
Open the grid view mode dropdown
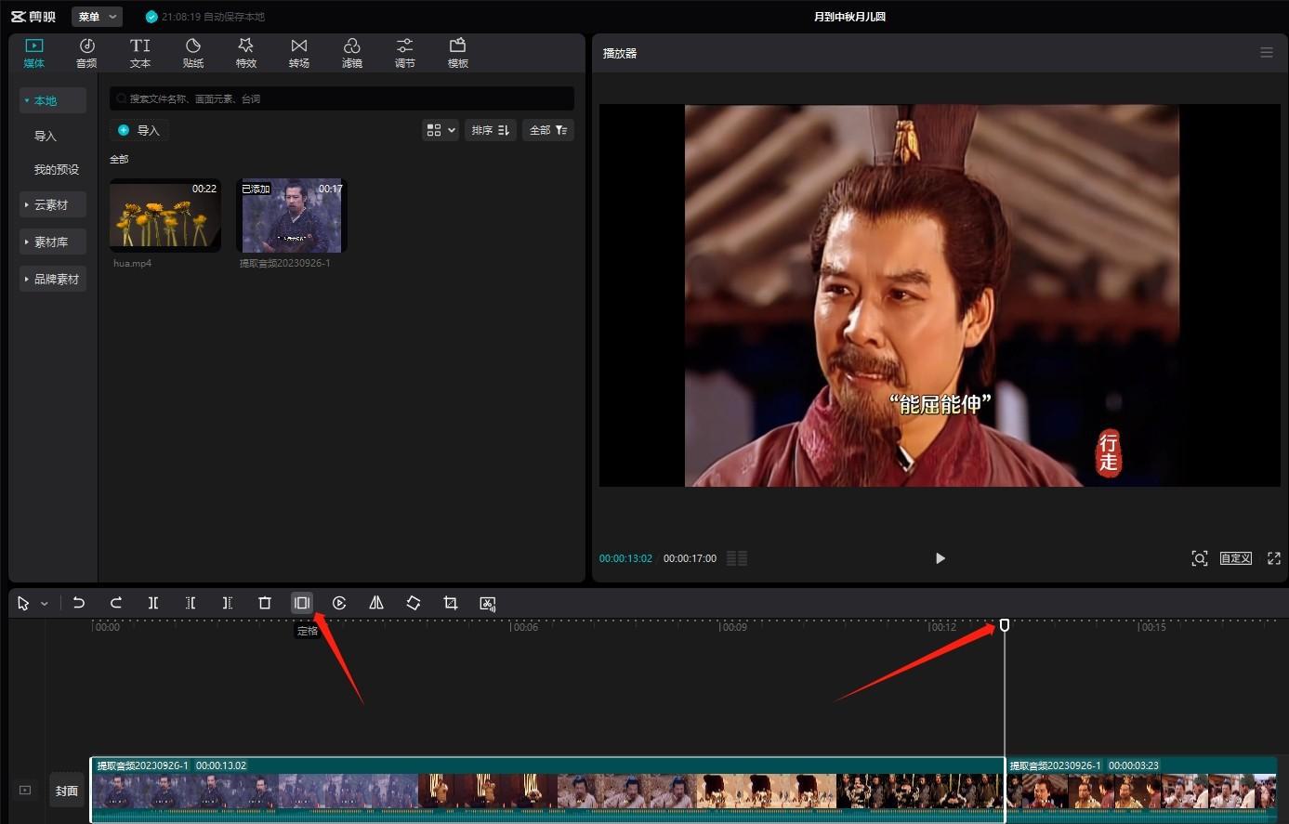[441, 130]
